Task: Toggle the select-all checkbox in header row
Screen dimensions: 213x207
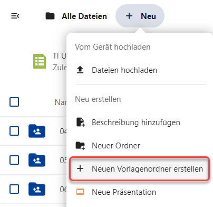Action: click(14, 102)
